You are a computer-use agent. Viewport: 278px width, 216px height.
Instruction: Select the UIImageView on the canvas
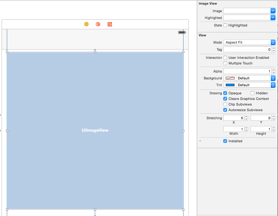[x=95, y=130]
